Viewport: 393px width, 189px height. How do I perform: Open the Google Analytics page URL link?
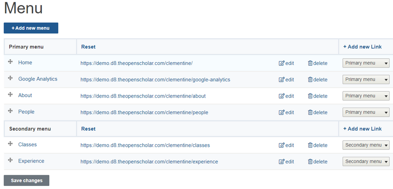[155, 80]
